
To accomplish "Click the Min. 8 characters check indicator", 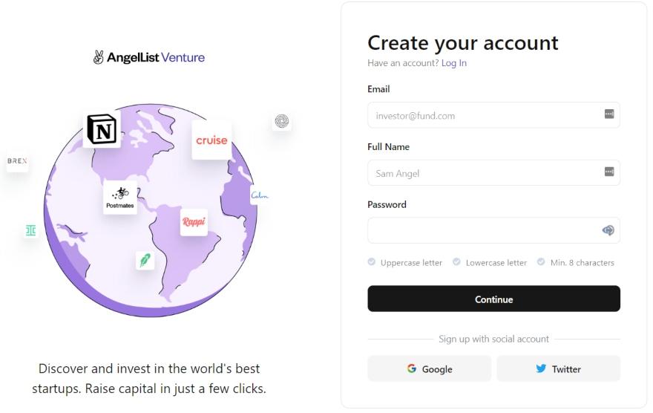I will 541,261.
